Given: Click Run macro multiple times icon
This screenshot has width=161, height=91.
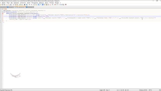Looking at the screenshot, I should (61, 5).
